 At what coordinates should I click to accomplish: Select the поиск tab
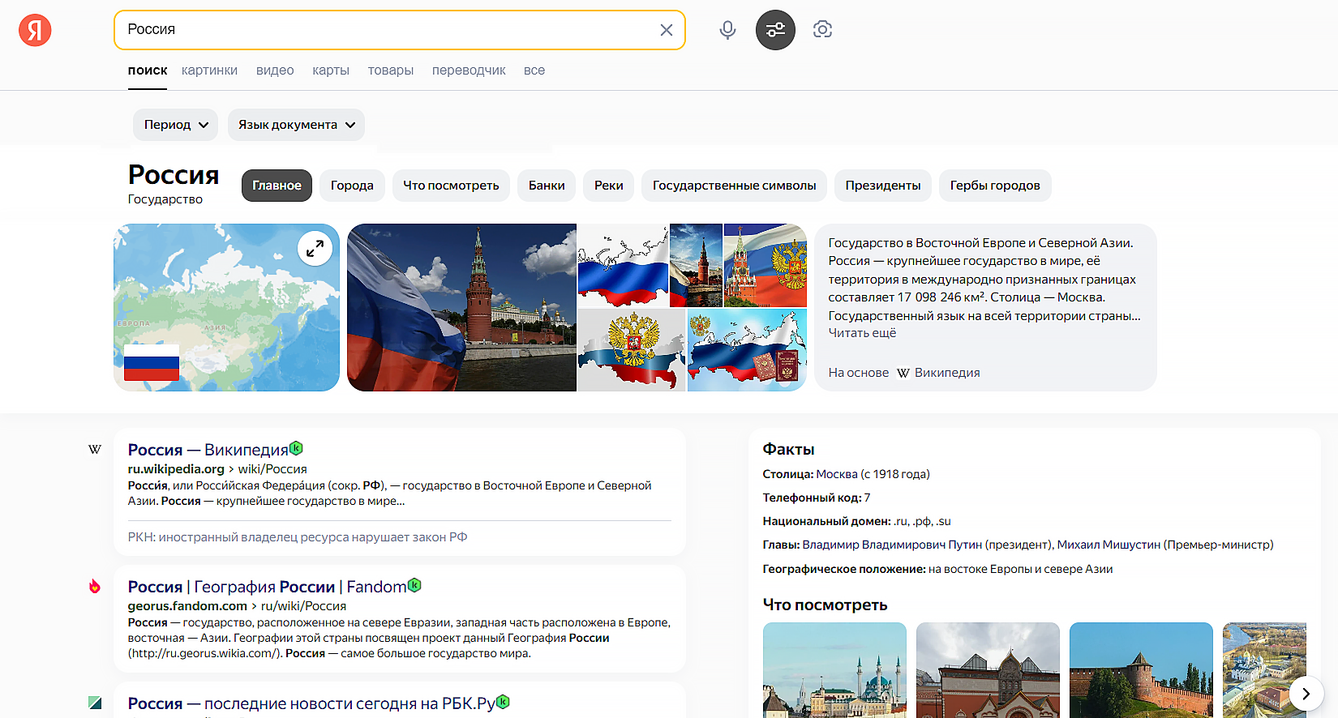click(x=148, y=71)
